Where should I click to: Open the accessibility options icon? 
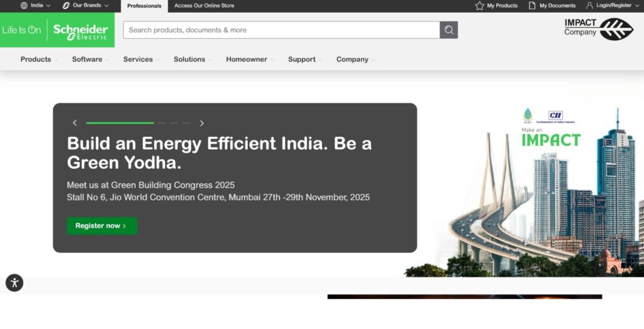(14, 283)
